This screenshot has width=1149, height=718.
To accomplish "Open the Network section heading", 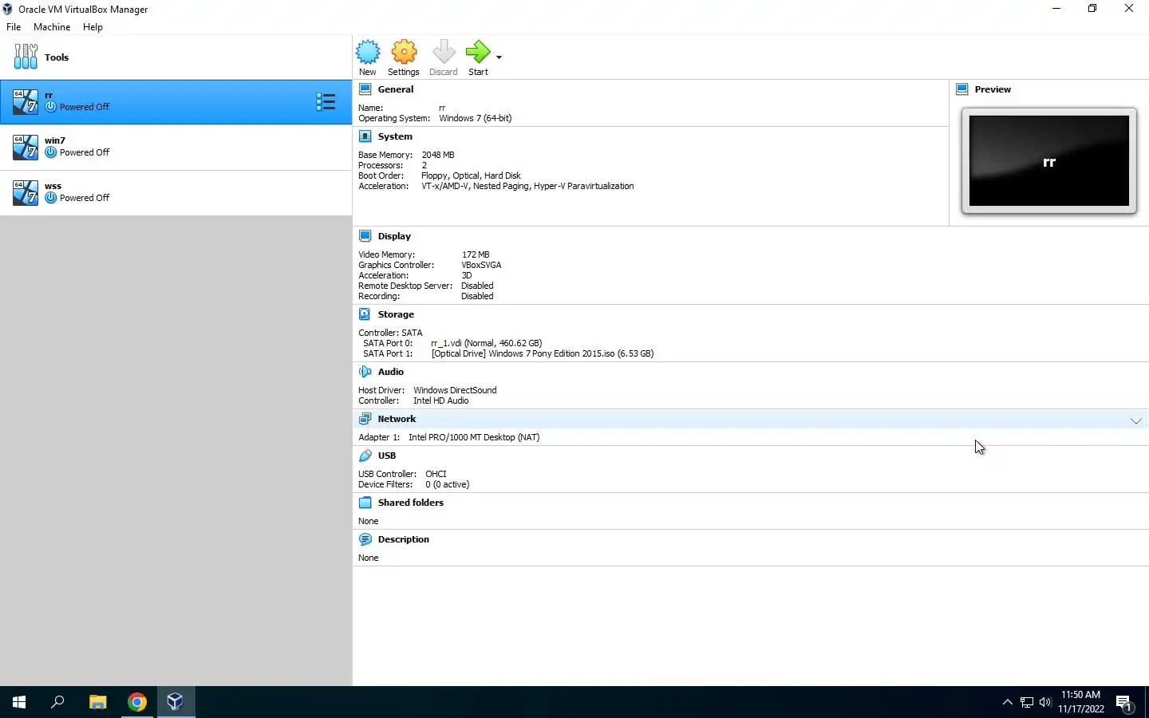I will tap(397, 419).
